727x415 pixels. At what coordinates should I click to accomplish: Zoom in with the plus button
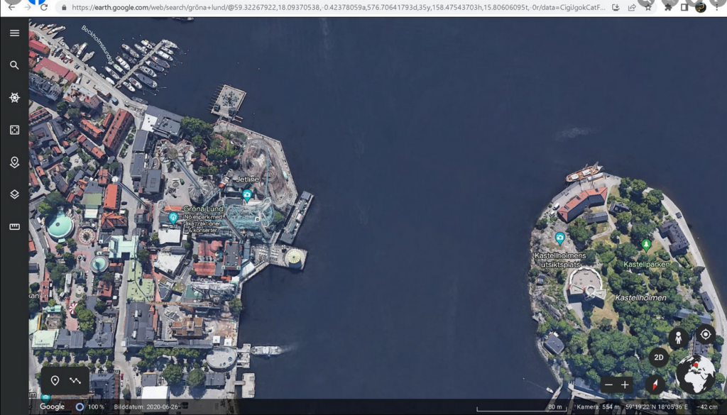click(x=625, y=385)
